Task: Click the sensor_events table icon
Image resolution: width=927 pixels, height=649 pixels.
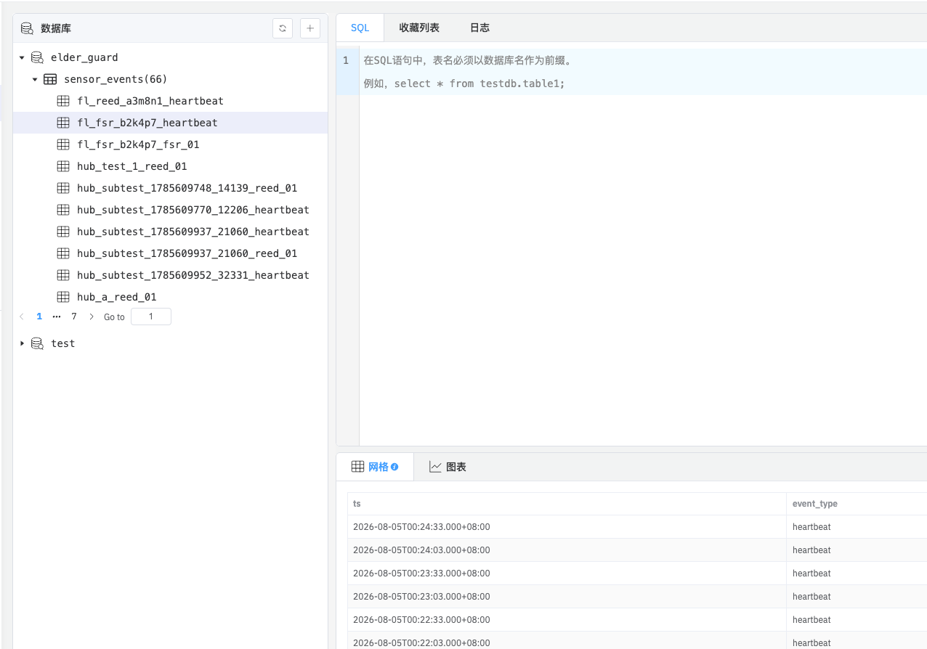Action: coord(50,79)
